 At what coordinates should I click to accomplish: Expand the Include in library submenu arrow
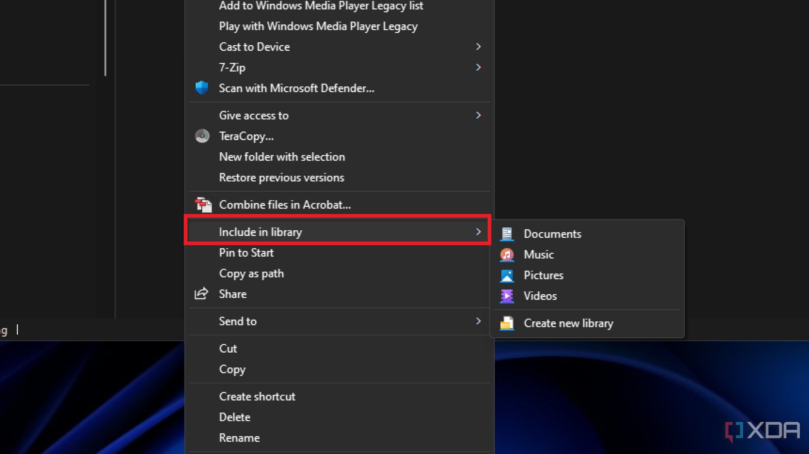[478, 232]
